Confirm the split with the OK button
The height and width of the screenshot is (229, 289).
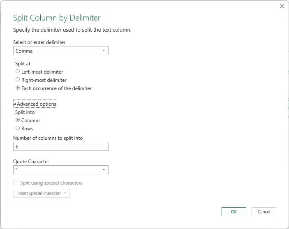click(234, 212)
